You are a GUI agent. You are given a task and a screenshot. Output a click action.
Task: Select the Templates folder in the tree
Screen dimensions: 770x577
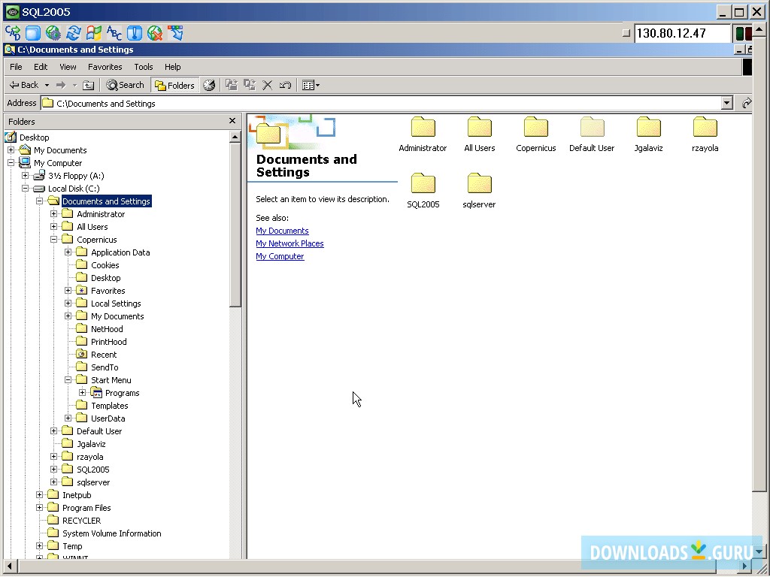pyautogui.click(x=110, y=405)
